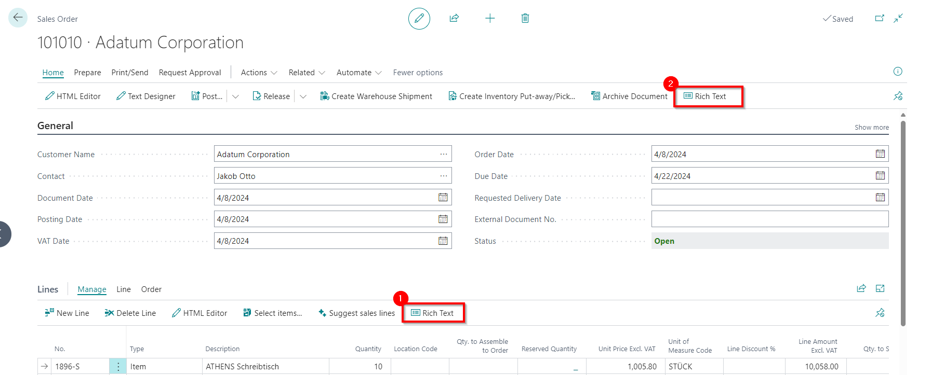Click the pencil edit mode icon
The height and width of the screenshot is (375, 931).
419,19
